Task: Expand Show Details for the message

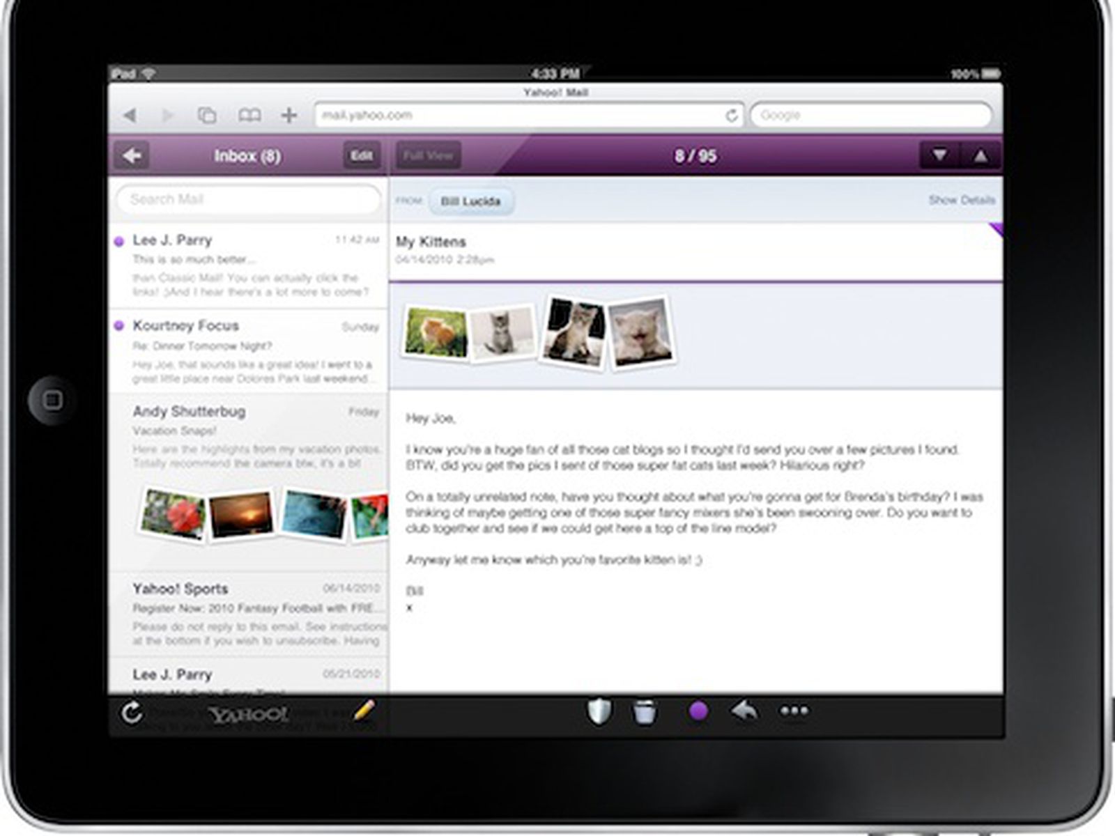Action: (x=962, y=200)
